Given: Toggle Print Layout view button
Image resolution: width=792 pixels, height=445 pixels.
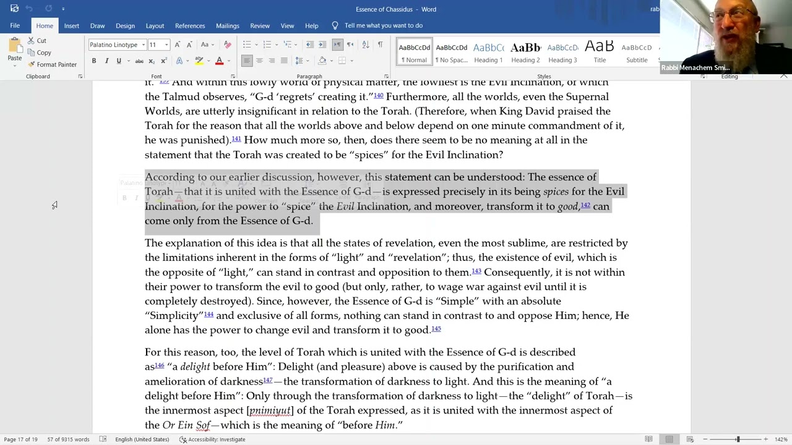Looking at the screenshot, I should [x=669, y=439].
